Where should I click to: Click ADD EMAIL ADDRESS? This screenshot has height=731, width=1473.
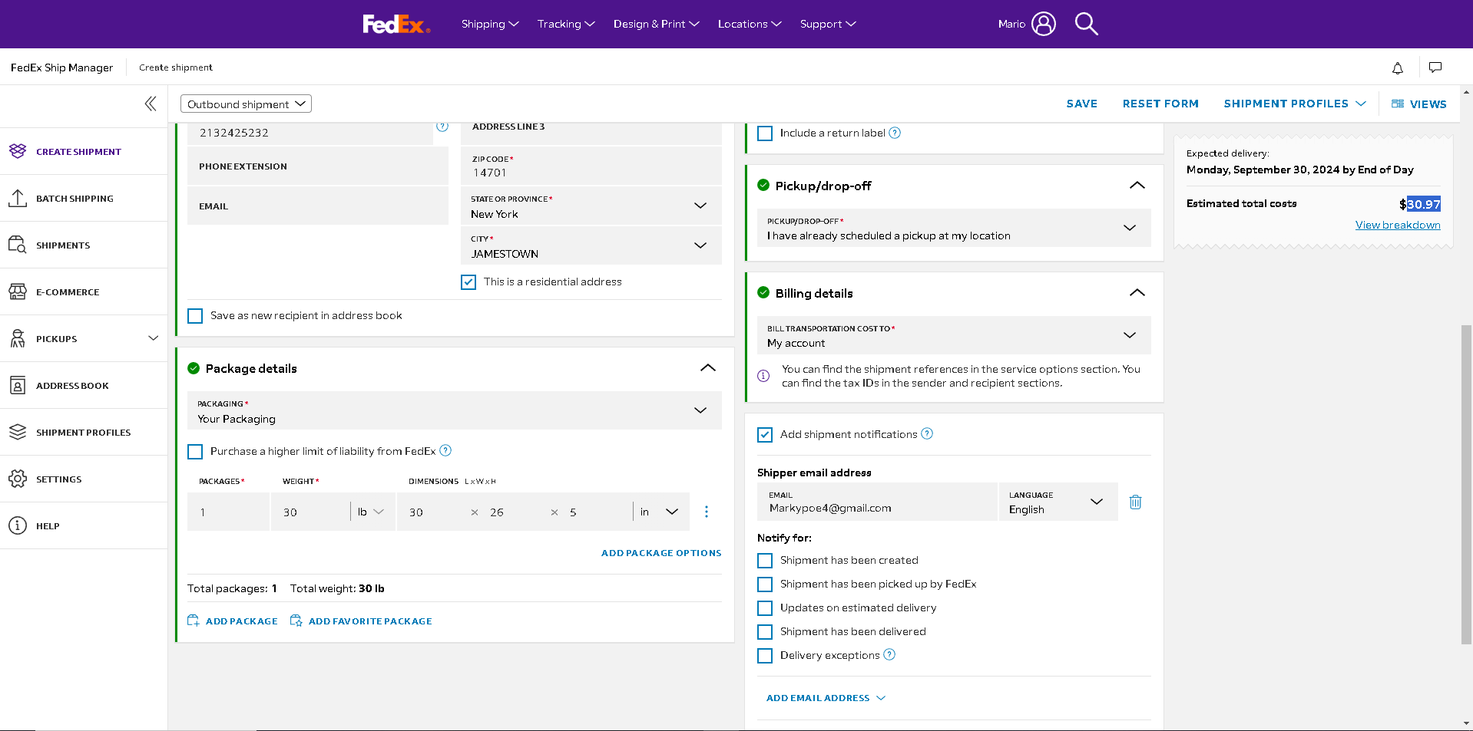(x=826, y=698)
